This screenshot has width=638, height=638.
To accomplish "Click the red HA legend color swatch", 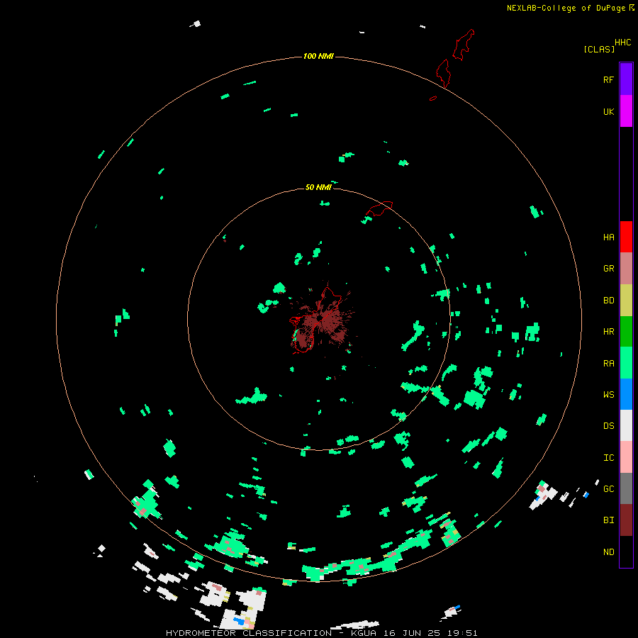I will point(626,237).
